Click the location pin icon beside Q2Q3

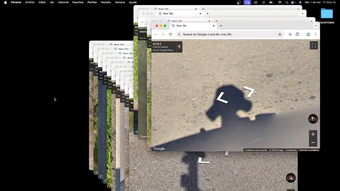179,47
